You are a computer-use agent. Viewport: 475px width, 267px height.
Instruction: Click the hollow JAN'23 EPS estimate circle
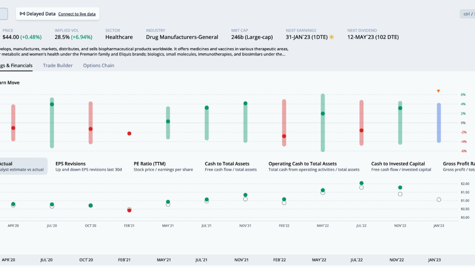pos(438,200)
